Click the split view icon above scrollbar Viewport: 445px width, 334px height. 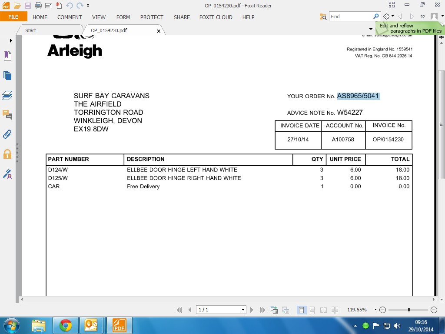click(x=442, y=37)
